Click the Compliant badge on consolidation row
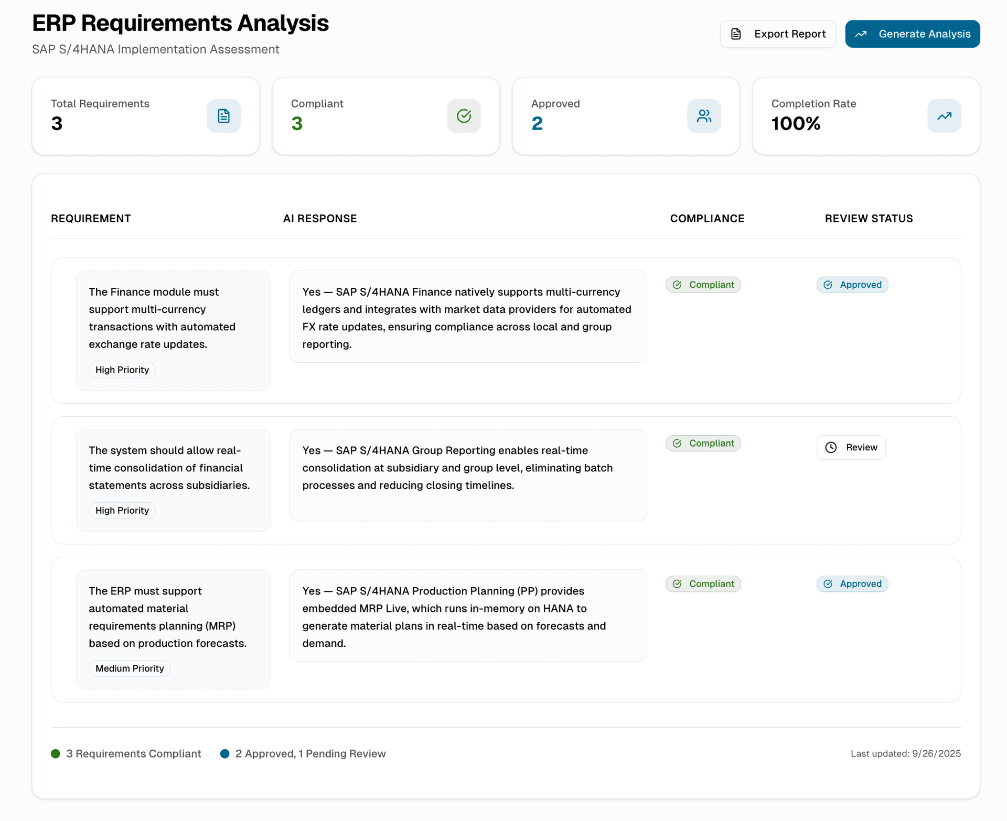Screen dimensions: 1007x821 [x=703, y=443]
